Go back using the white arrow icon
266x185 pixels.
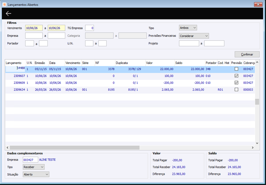click(8, 13)
